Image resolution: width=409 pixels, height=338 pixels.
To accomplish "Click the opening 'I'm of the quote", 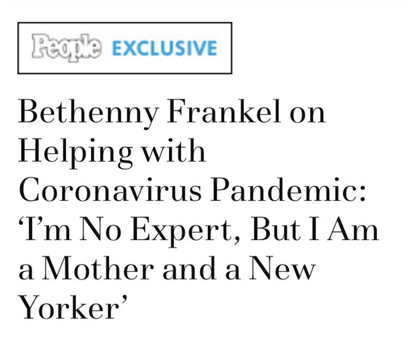I will pos(45,229).
